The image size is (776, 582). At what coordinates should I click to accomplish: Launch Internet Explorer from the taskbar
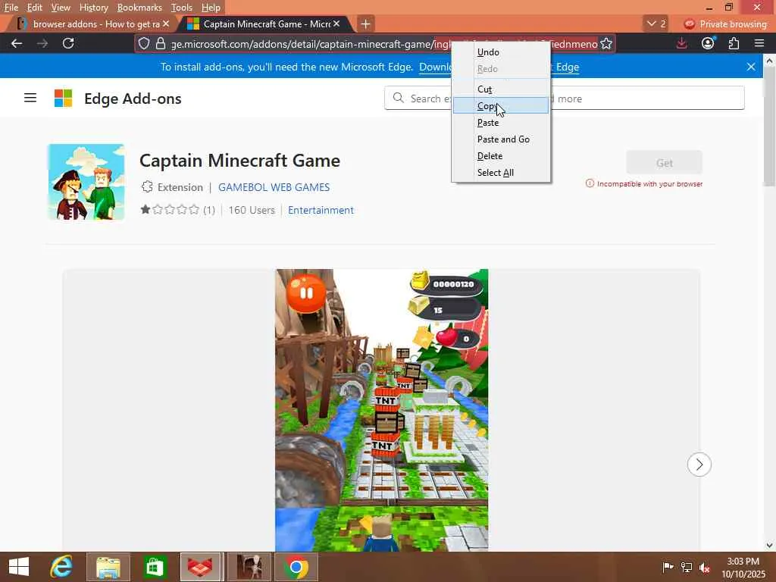point(61,567)
